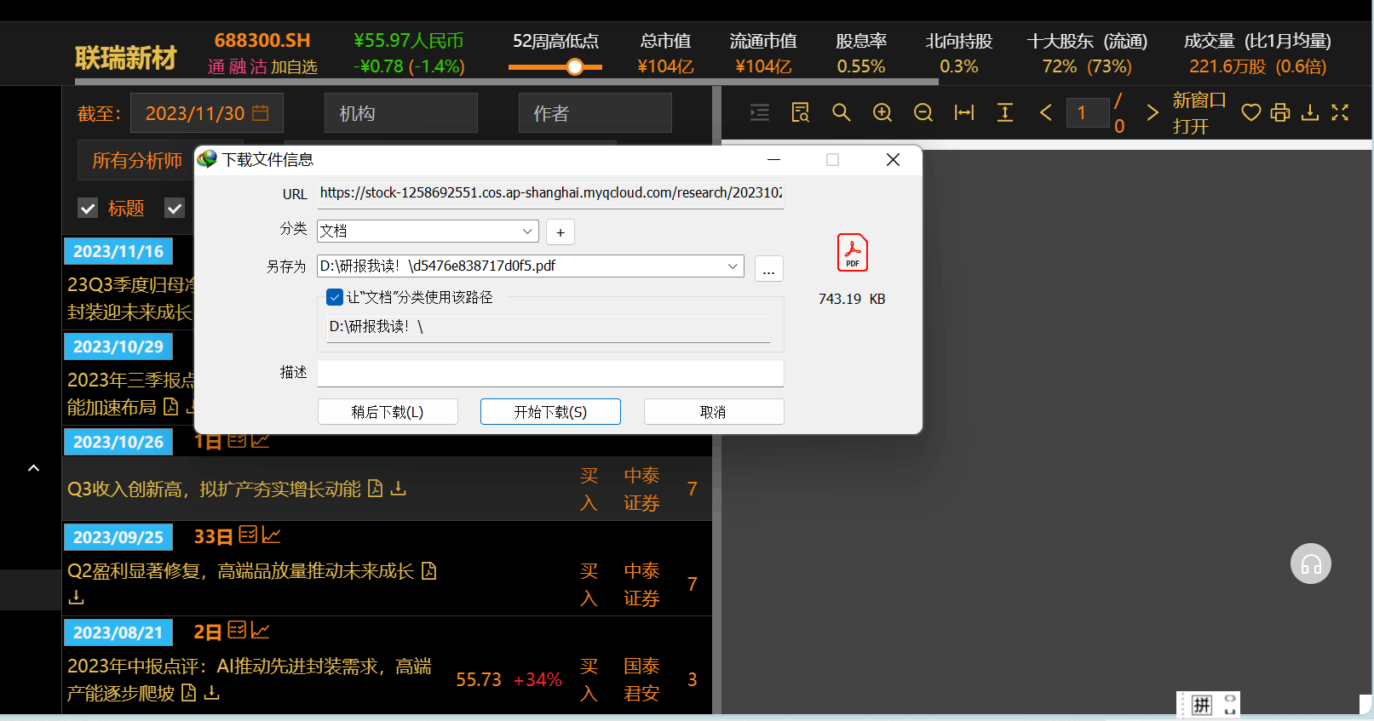Toggle the second checkbox beside 标题
The image size is (1374, 721).
coord(175,208)
